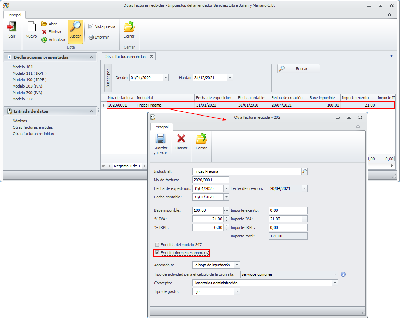Click the No de factura field
Image resolution: width=400 pixels, height=319 pixels.
click(x=211, y=180)
